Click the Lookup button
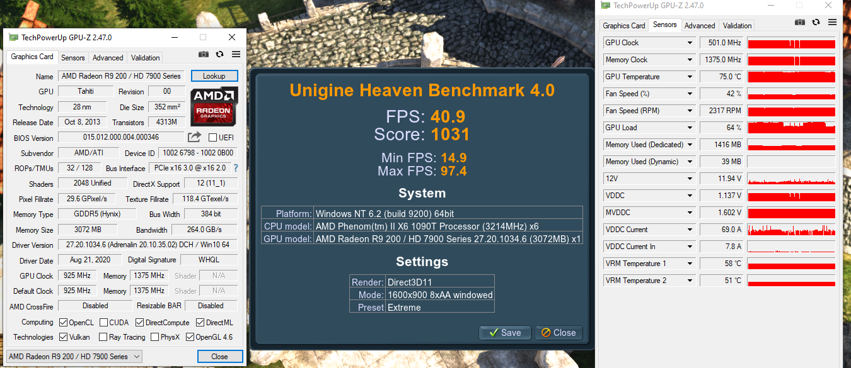Image resolution: width=851 pixels, height=368 pixels. click(x=214, y=76)
